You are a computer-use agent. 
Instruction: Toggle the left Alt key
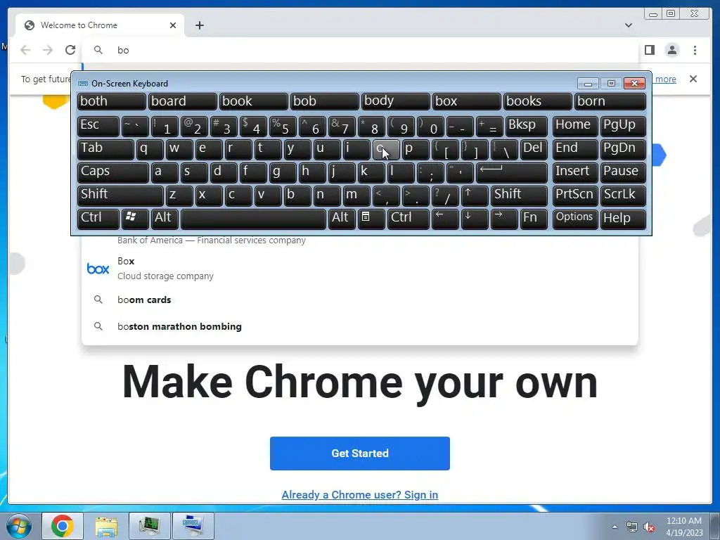(165, 219)
